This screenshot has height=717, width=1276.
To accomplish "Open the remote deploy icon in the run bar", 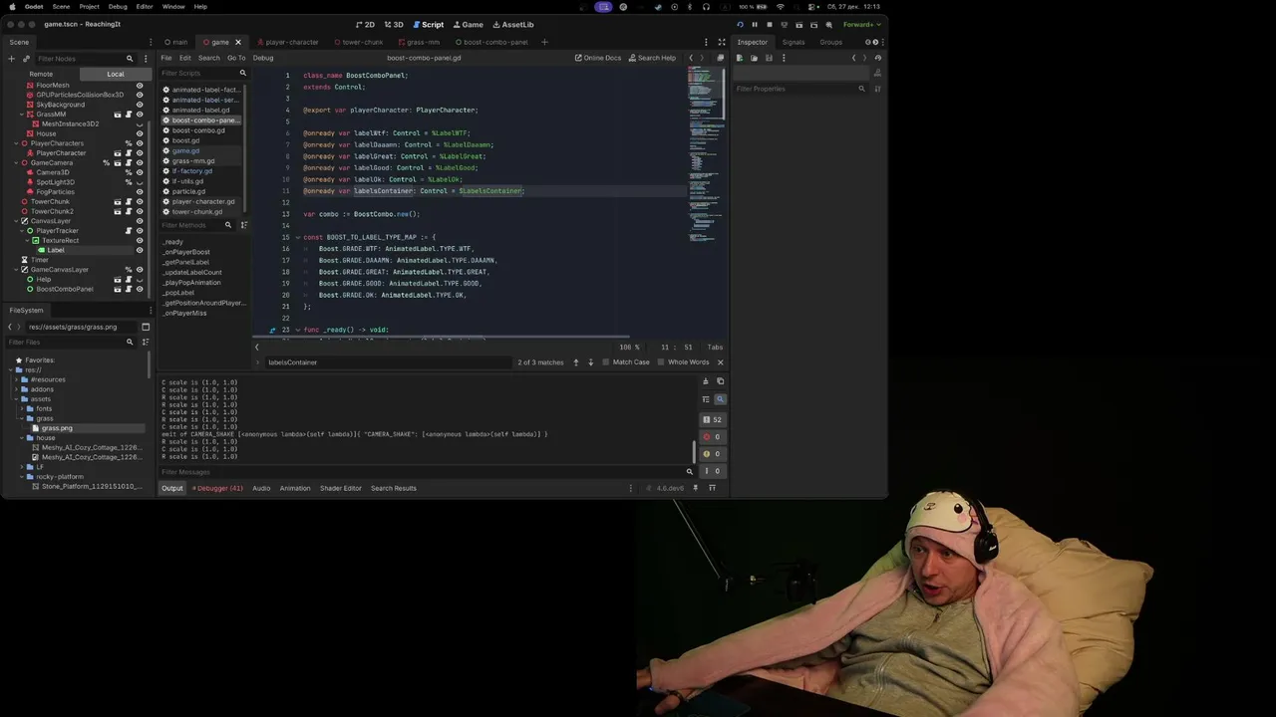I will coord(784,24).
